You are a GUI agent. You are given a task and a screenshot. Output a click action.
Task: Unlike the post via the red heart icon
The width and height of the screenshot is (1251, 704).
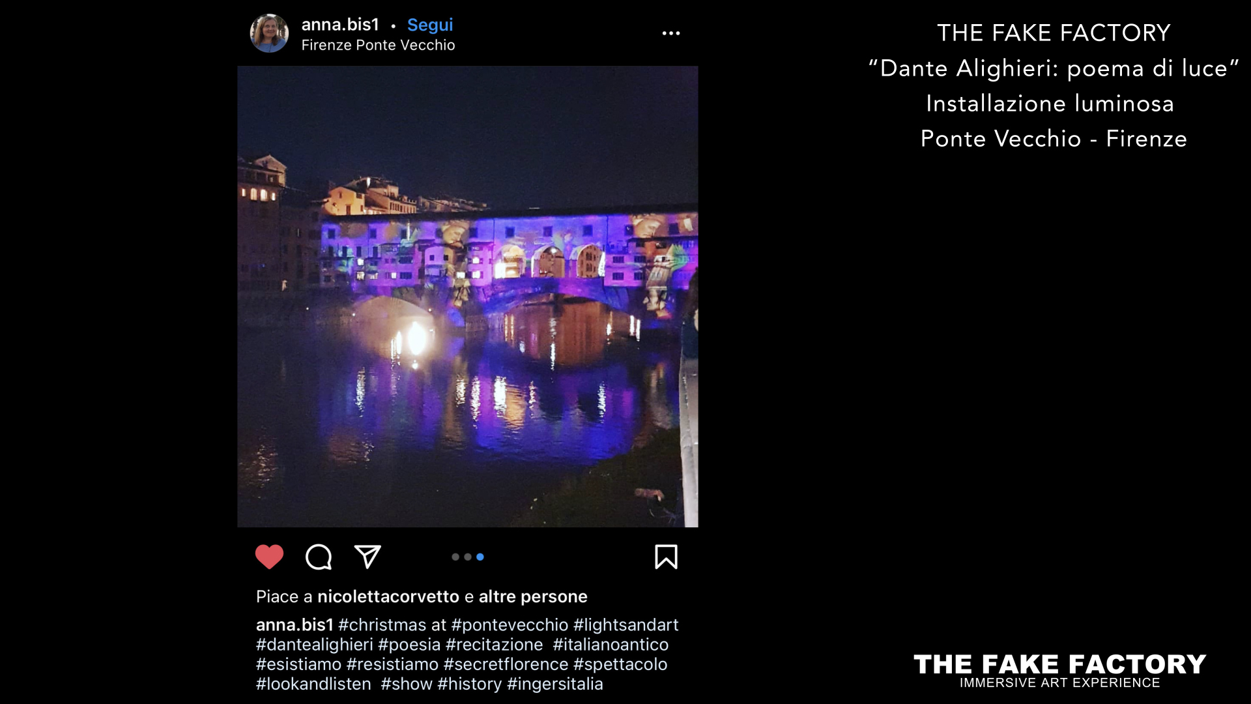coord(269,557)
